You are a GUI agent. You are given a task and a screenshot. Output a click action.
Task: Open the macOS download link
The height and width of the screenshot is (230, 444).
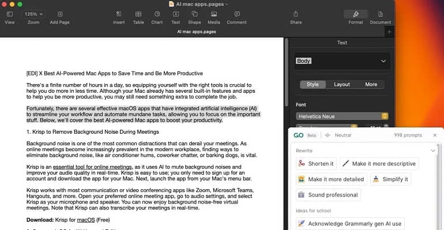coord(86,220)
